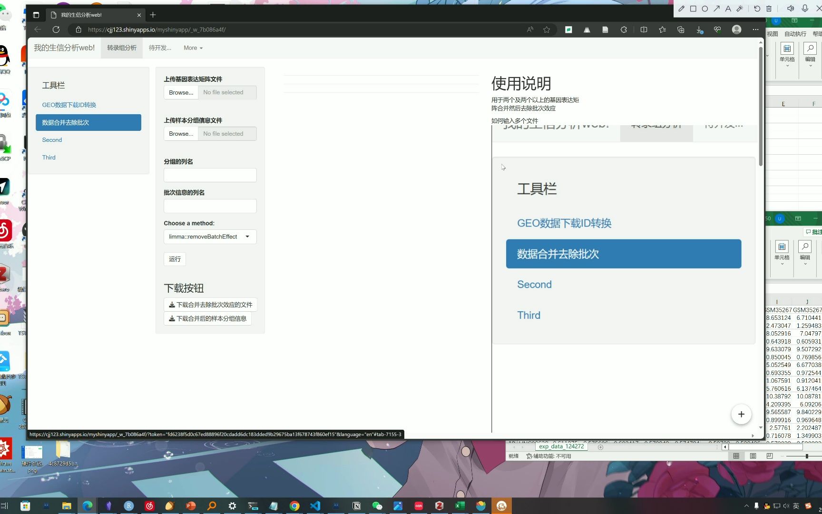The height and width of the screenshot is (514, 822).
Task: Select the text annotation tool
Action: (x=728, y=9)
